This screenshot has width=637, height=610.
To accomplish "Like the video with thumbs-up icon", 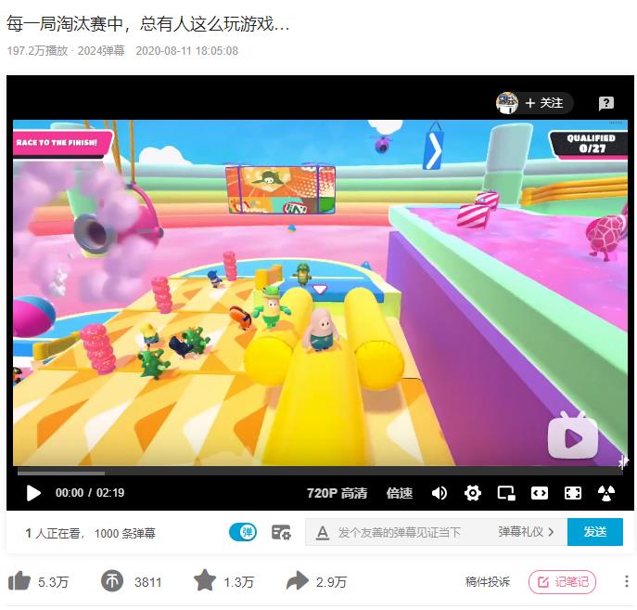I will coord(19,580).
